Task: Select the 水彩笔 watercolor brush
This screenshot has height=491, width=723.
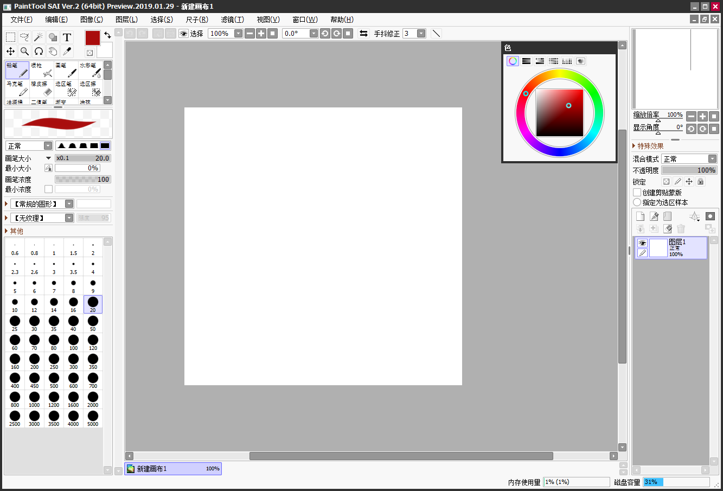Action: (x=90, y=70)
